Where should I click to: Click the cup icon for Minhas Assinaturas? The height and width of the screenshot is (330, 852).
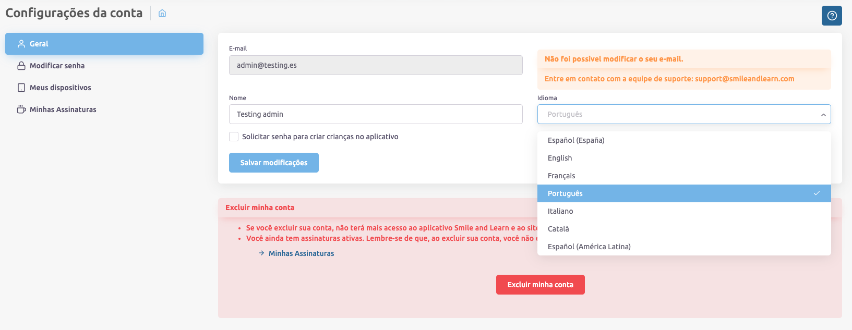(21, 109)
